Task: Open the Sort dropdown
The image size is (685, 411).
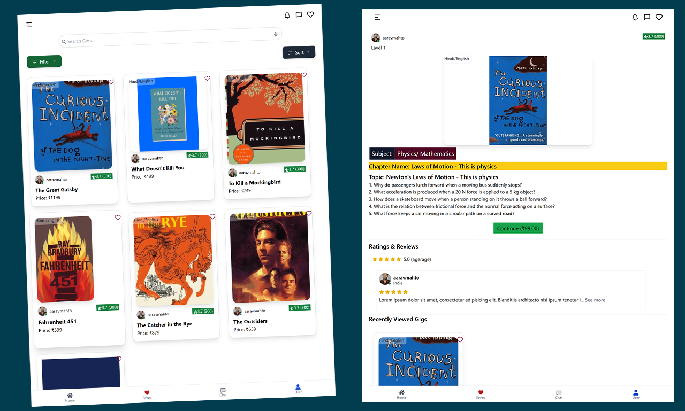Action: coord(299,52)
